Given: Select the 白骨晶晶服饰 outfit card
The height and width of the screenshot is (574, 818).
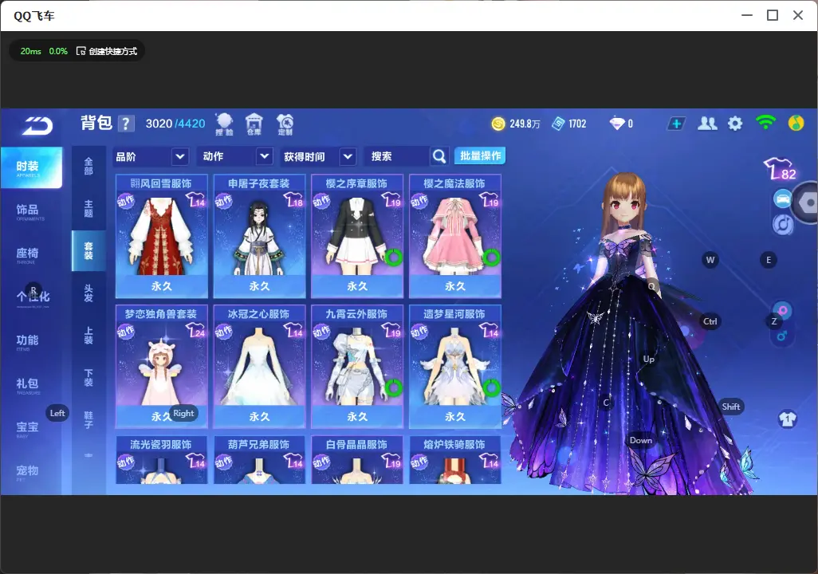Looking at the screenshot, I should click(x=357, y=460).
